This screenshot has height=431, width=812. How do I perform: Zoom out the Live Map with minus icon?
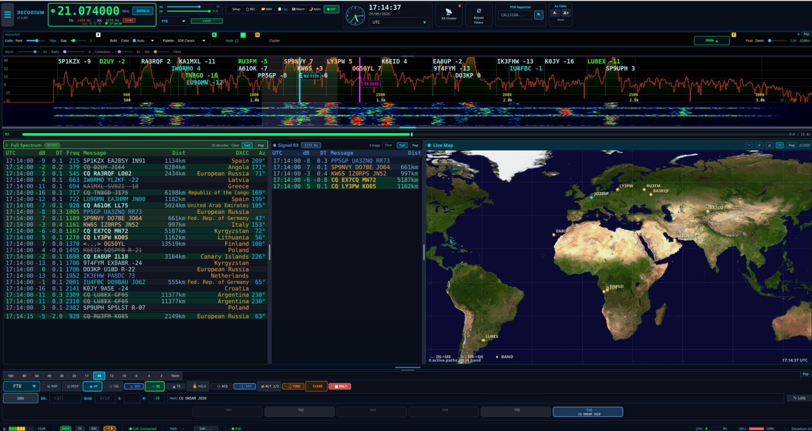pyautogui.click(x=750, y=145)
